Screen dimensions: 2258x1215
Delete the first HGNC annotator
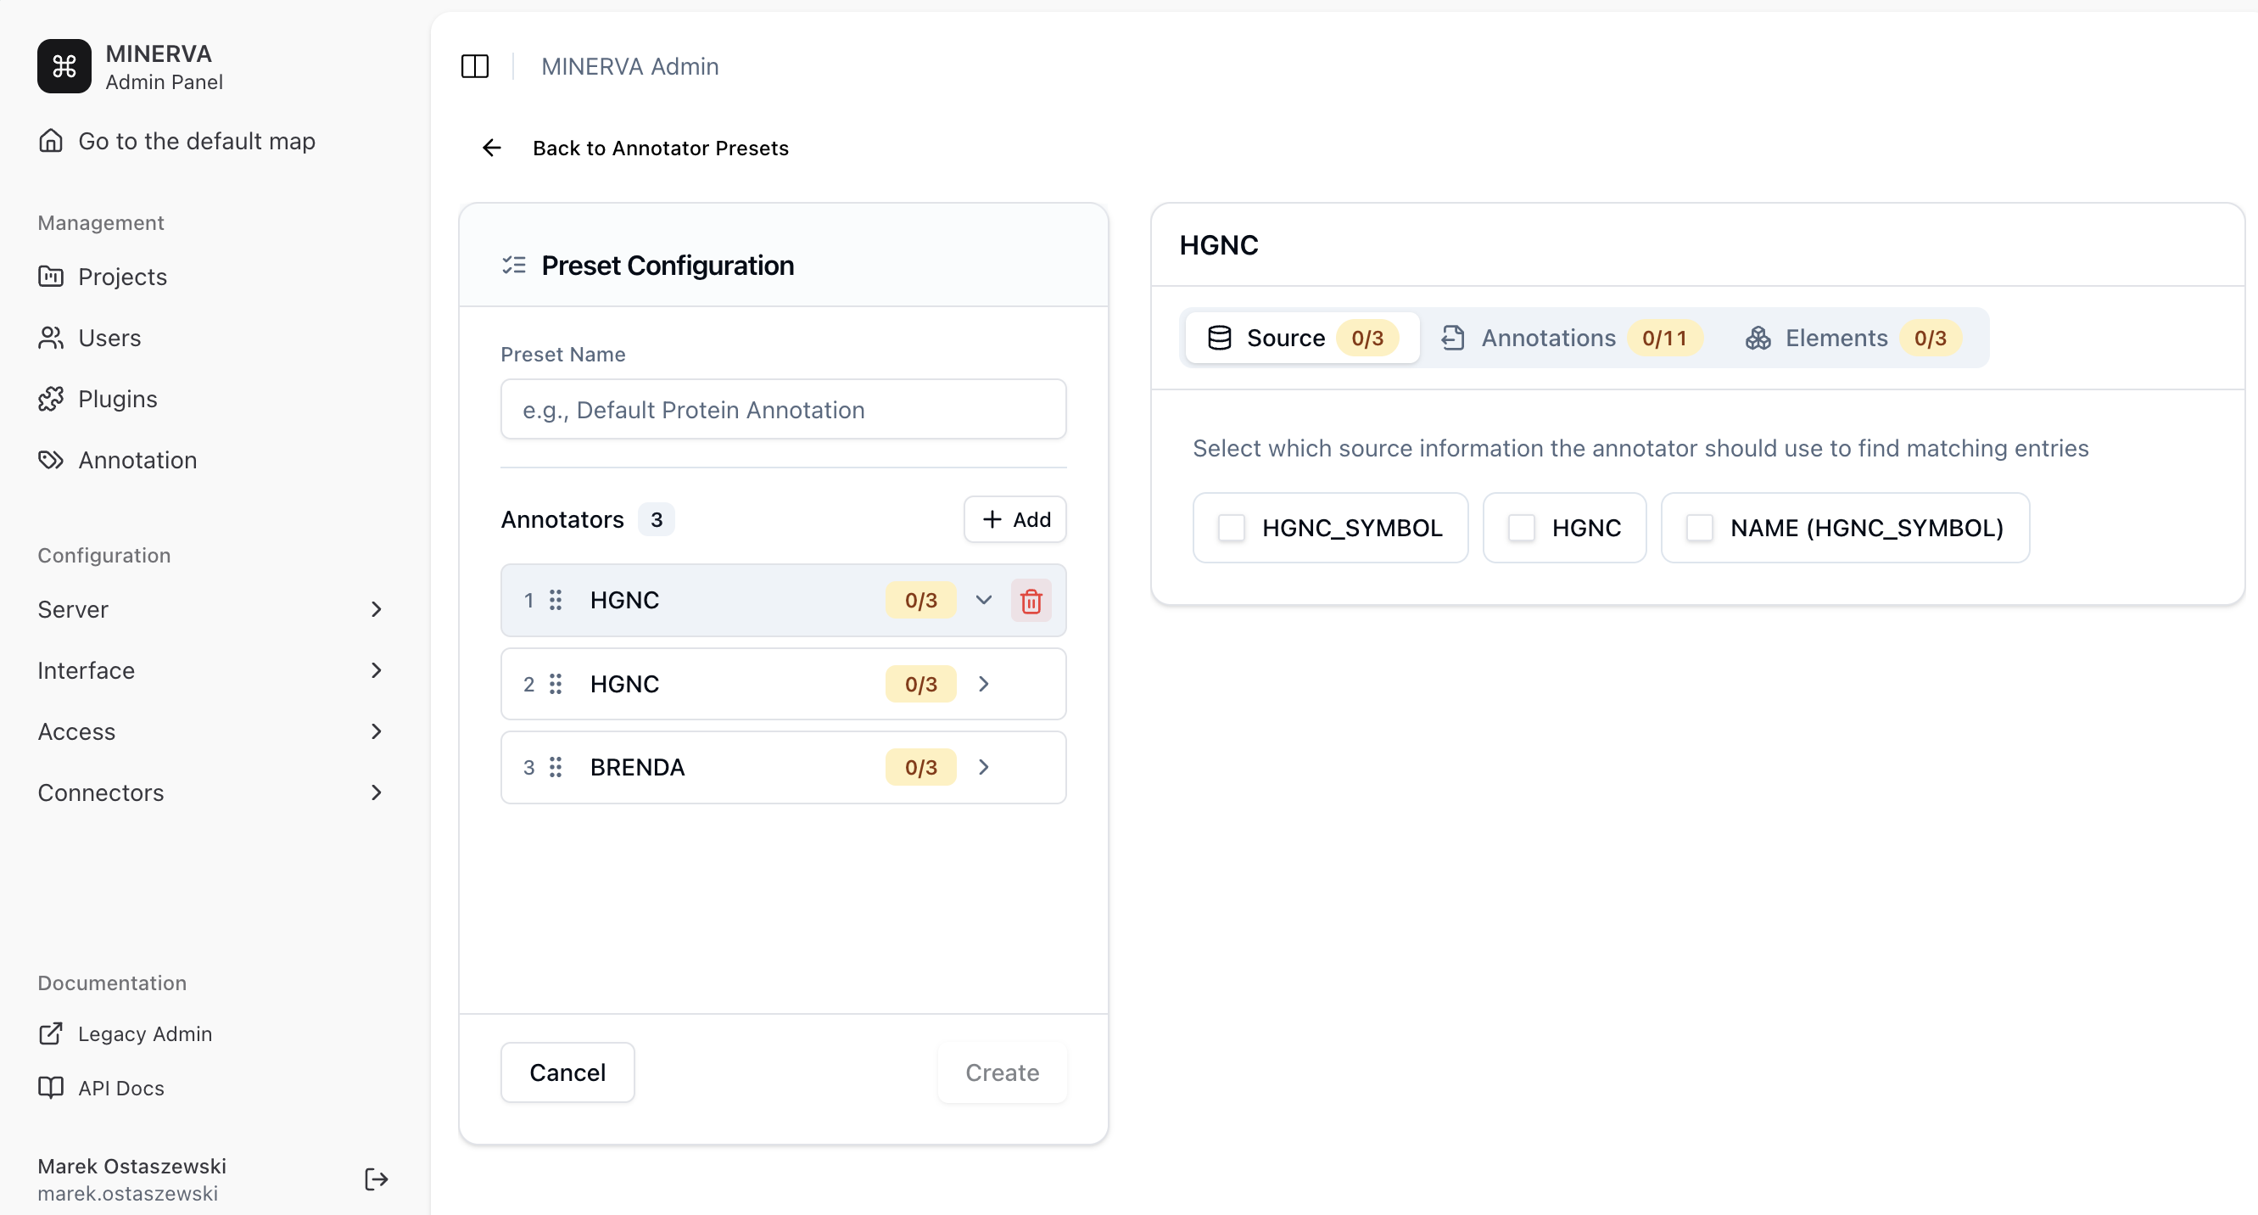[x=1031, y=601]
